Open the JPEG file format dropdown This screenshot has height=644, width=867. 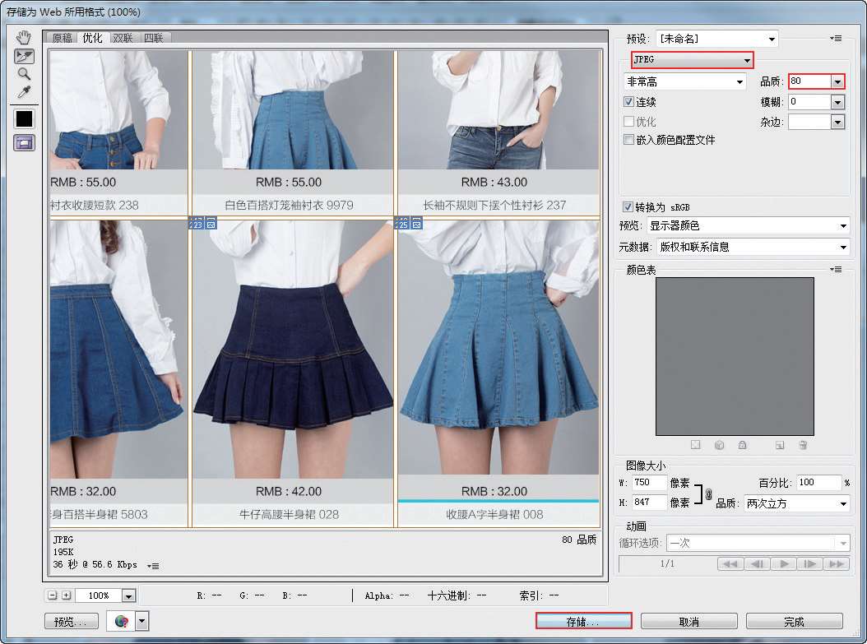click(x=692, y=60)
